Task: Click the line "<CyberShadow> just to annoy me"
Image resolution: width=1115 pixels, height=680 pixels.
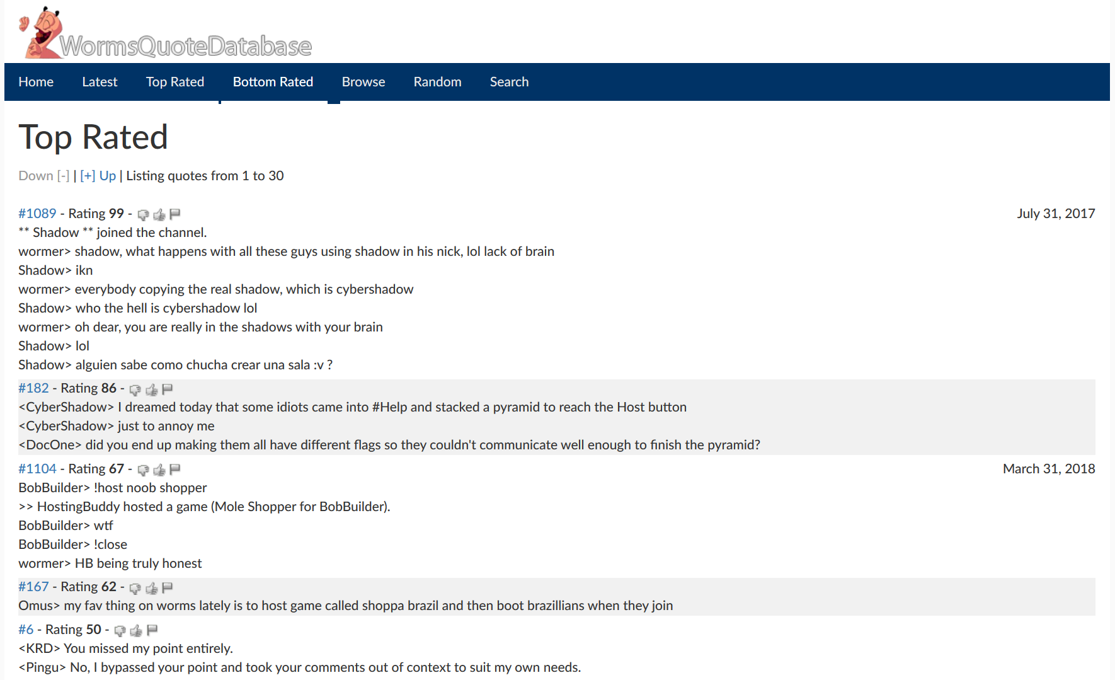Action: [117, 426]
